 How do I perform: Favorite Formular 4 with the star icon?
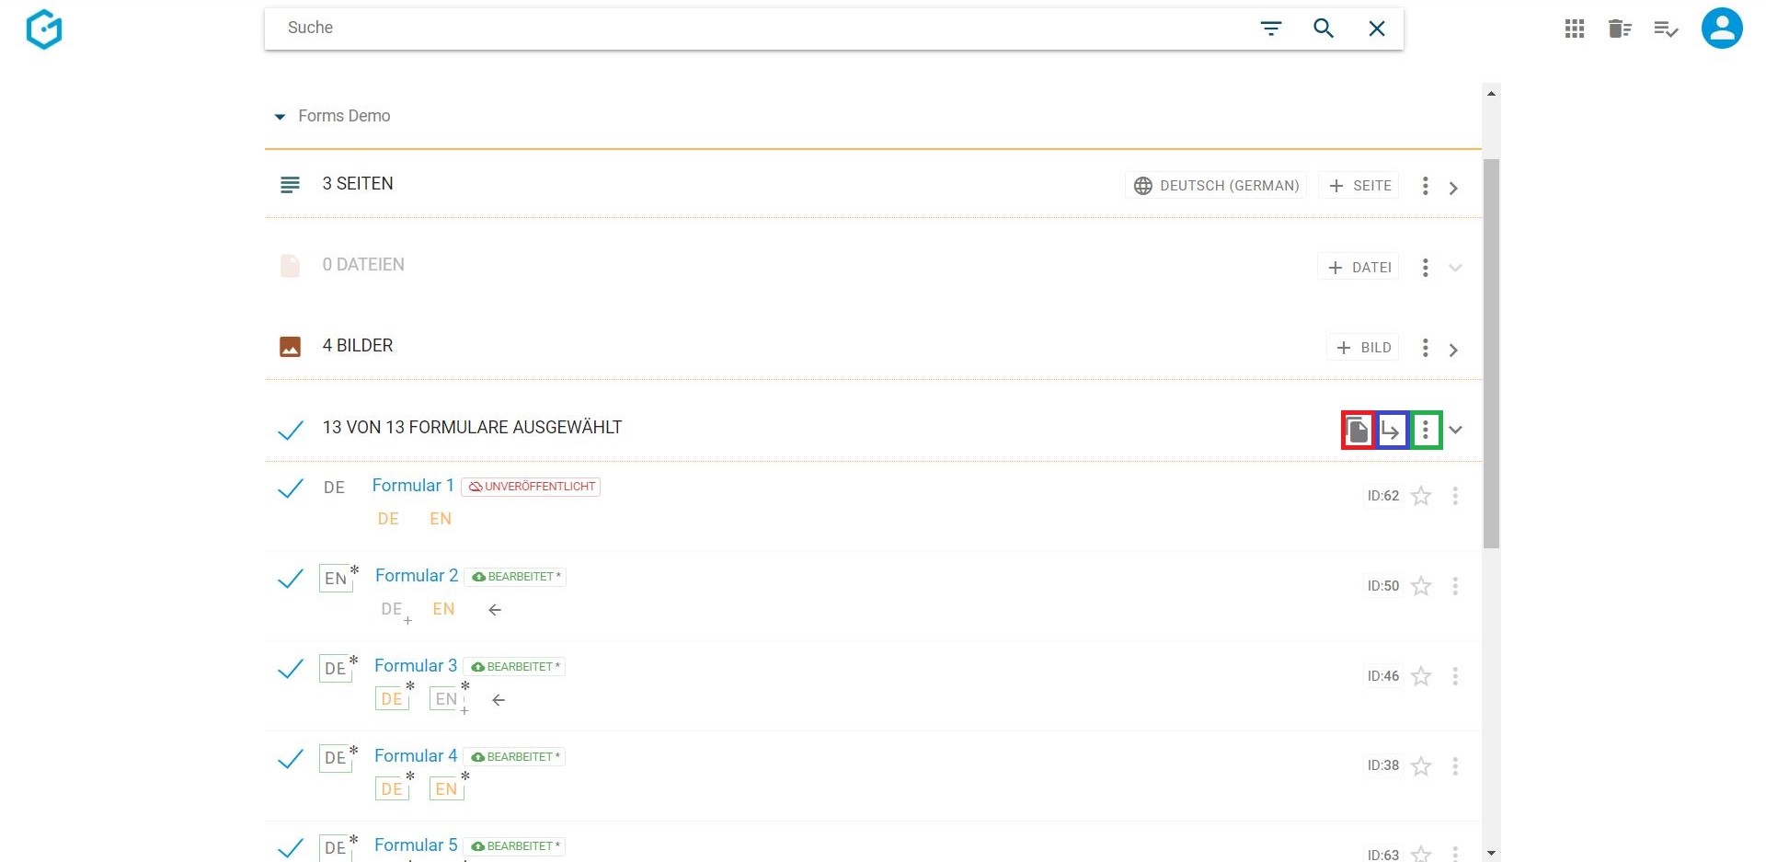1421,765
